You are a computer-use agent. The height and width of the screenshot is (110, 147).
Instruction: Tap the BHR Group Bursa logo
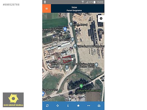(13, 100)
